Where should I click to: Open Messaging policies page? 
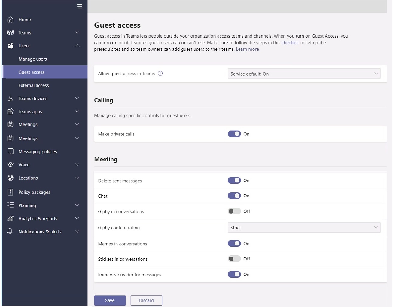[x=38, y=152]
